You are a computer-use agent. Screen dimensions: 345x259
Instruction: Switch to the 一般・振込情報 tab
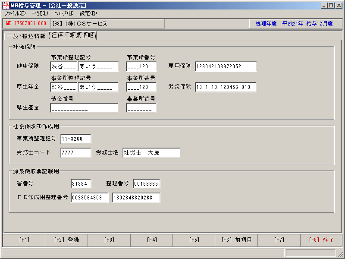click(x=26, y=36)
